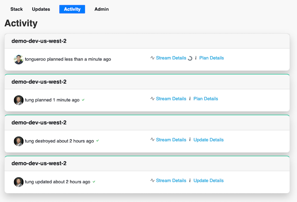
Task: Click the pulse icon in the tung updated row
Action: point(153,181)
